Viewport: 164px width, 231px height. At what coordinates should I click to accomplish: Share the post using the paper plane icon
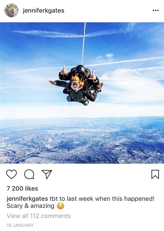coord(47,174)
